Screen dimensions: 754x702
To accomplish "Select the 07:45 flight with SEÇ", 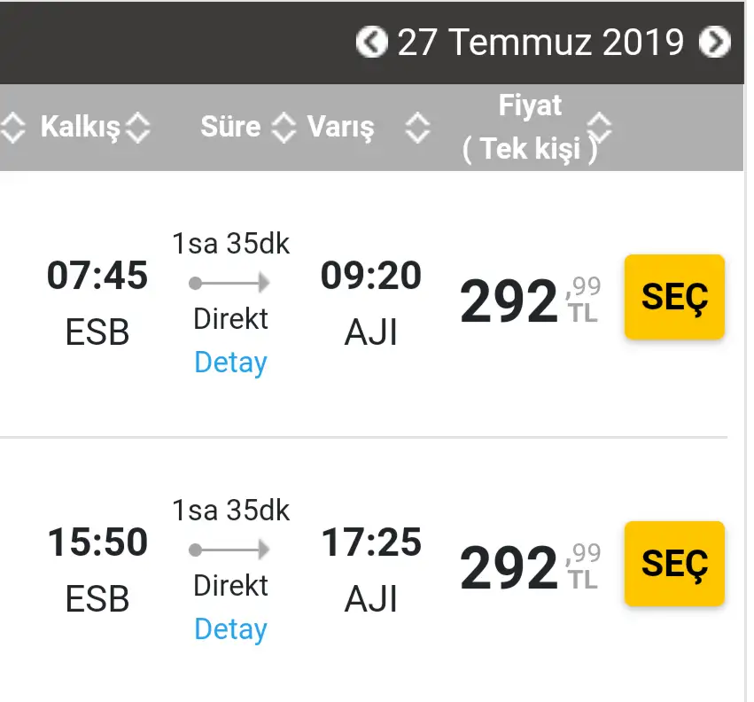I will point(674,297).
